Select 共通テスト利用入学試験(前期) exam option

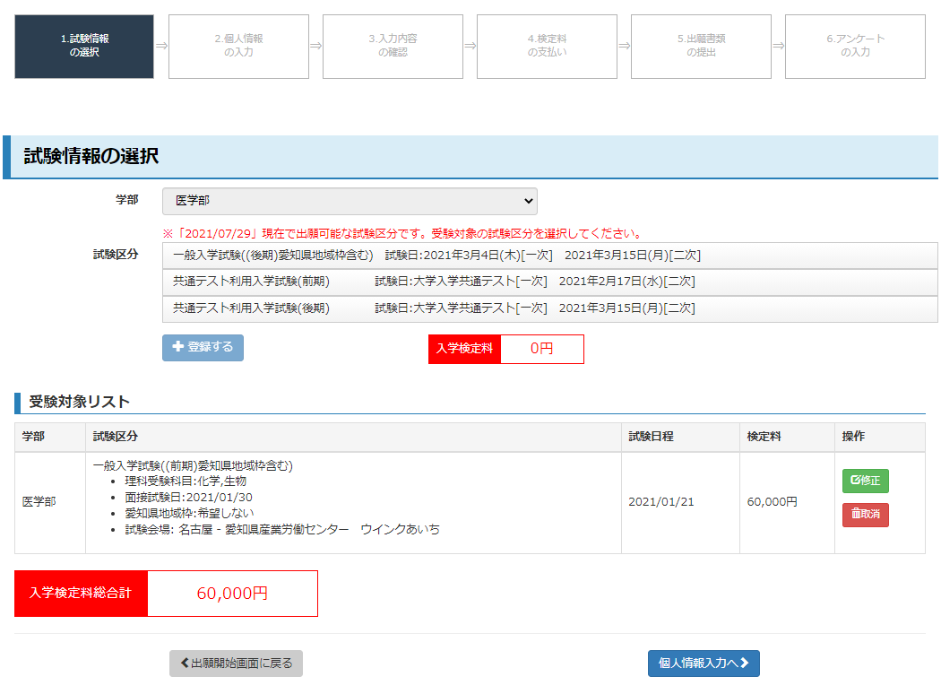point(549,282)
